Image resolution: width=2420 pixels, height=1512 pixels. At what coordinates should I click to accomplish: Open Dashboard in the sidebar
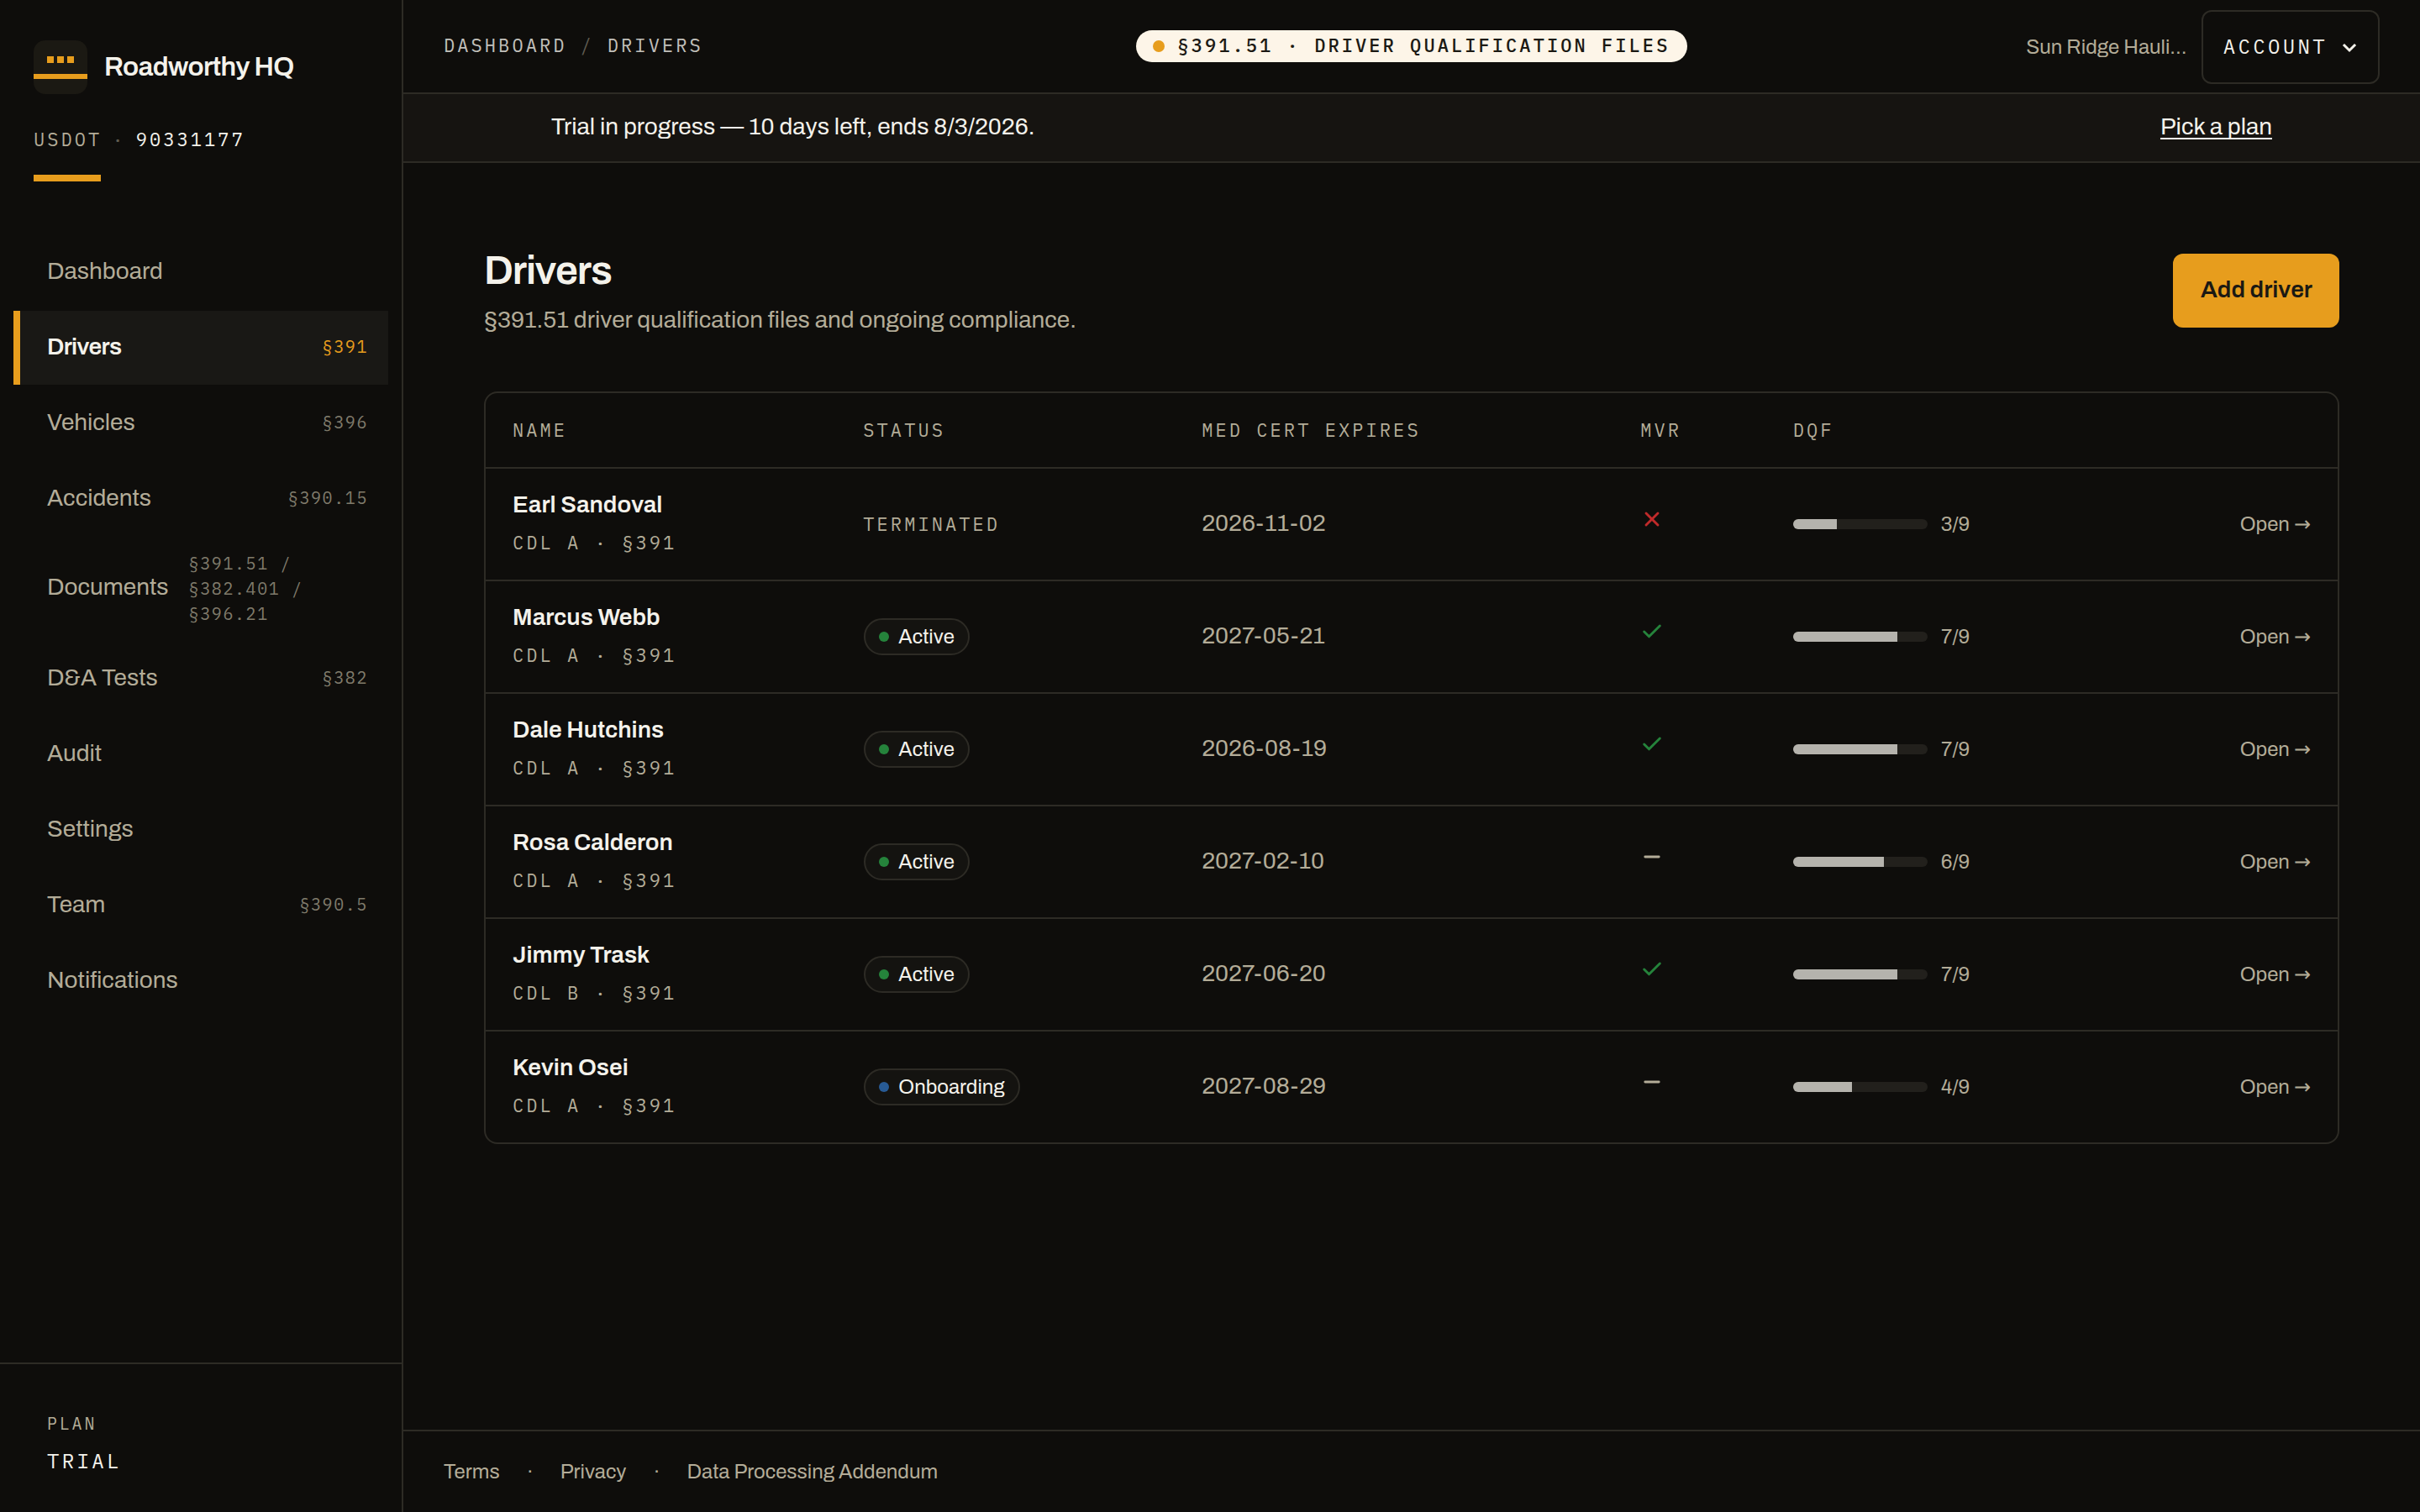click(x=201, y=271)
